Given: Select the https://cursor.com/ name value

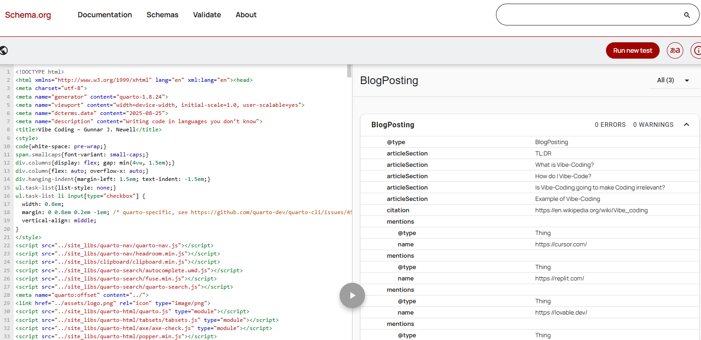Looking at the screenshot, I should click(x=561, y=245).
